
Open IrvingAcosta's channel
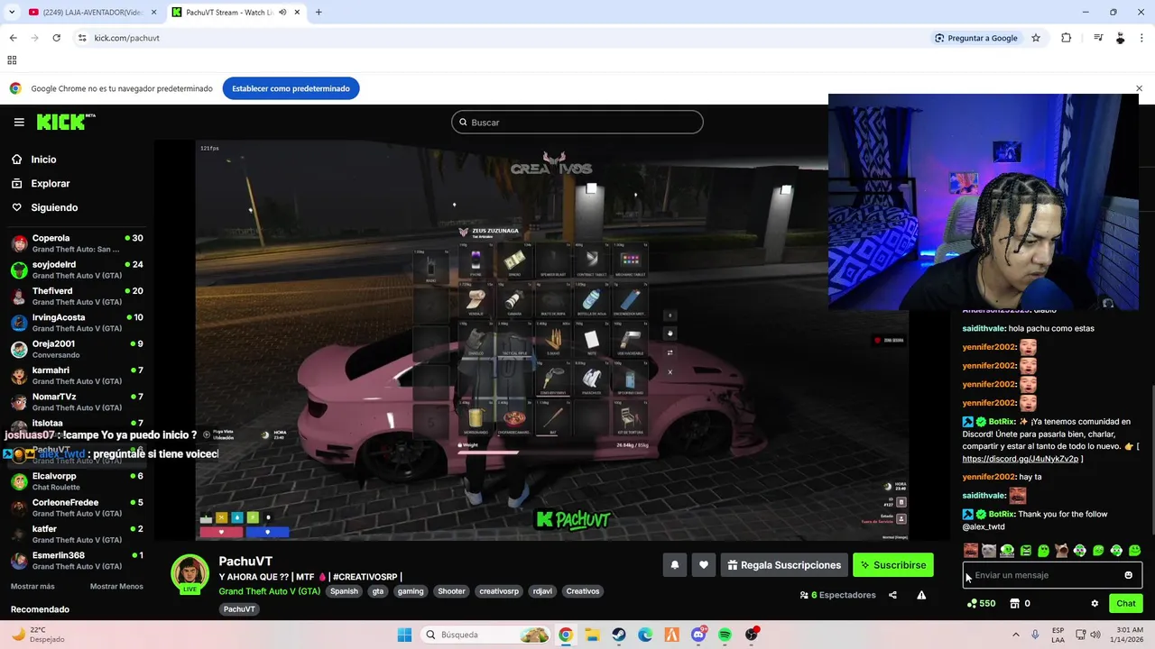point(77,323)
